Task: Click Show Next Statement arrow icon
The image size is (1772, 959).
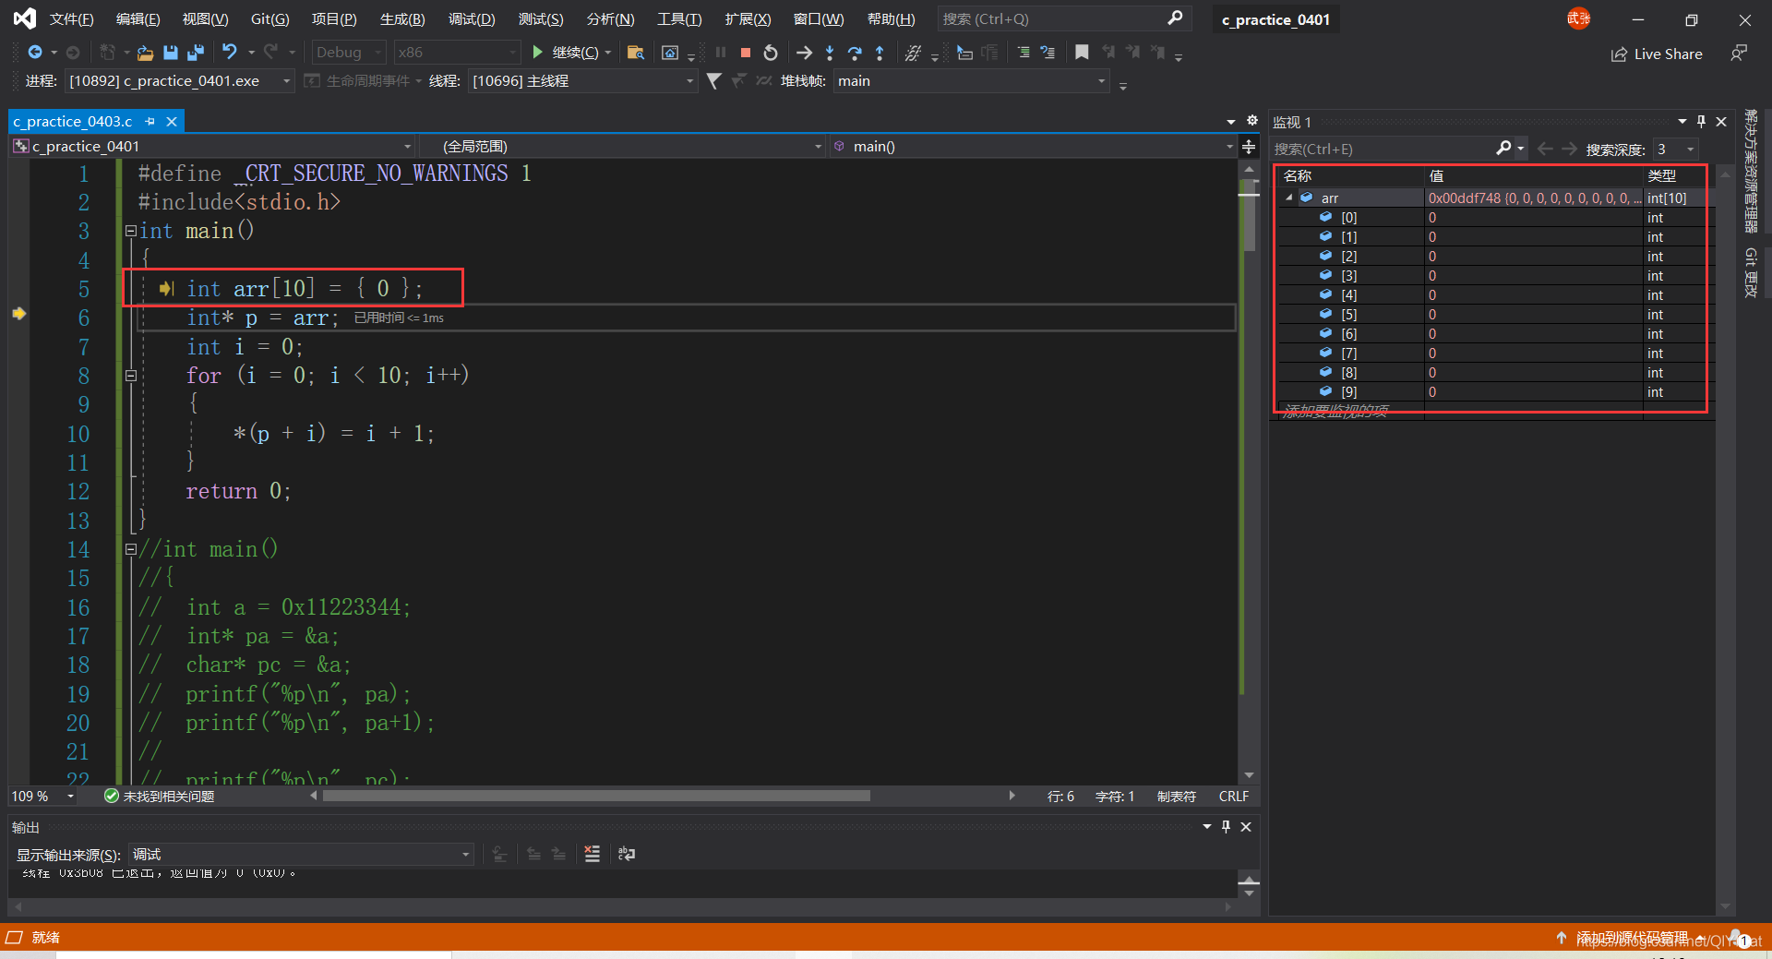Action: [804, 53]
